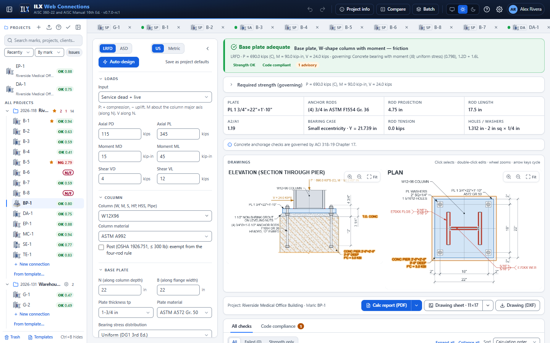Click the Auto-design button
550x343 pixels.
pyautogui.click(x=119, y=62)
